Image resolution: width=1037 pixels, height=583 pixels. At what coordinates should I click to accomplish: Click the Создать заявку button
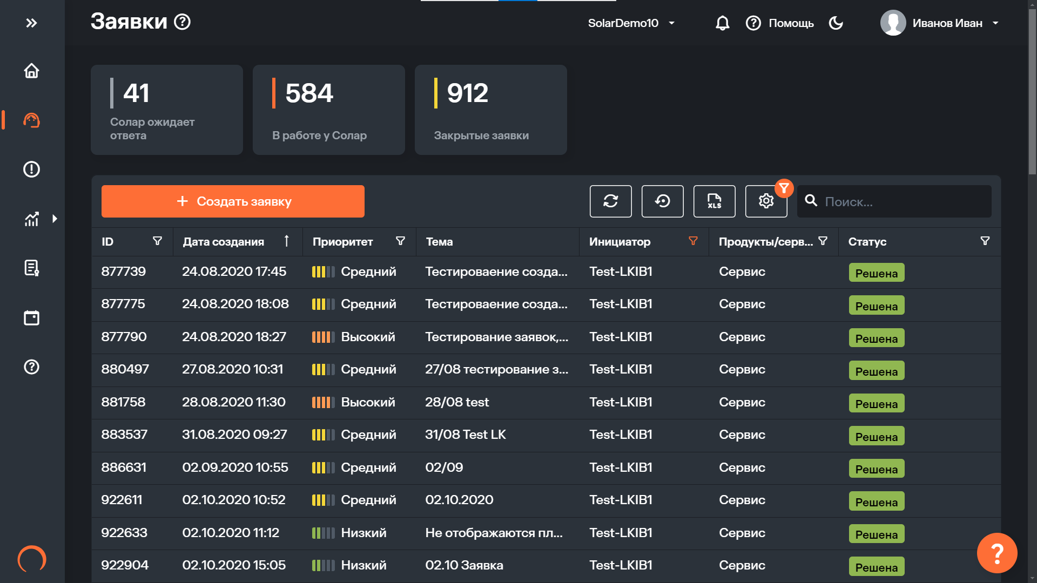pyautogui.click(x=233, y=201)
